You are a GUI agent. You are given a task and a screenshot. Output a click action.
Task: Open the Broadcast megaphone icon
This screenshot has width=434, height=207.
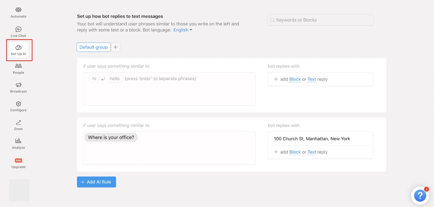coord(18,85)
